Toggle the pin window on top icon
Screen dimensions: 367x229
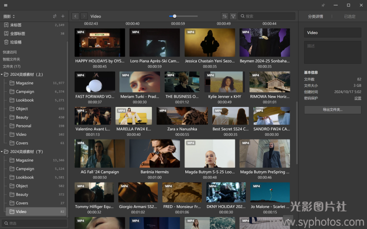323,5
